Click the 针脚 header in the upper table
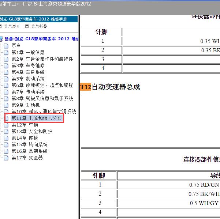The width and height of the screenshot is (220, 219). click(x=101, y=32)
